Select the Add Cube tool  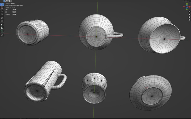point(2,31)
